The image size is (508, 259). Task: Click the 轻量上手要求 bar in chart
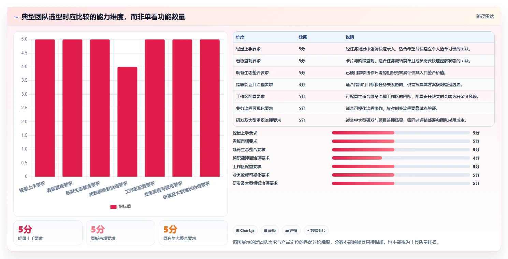(x=45, y=108)
